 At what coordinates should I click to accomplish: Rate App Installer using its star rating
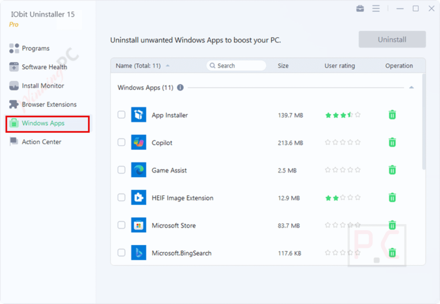(343, 115)
